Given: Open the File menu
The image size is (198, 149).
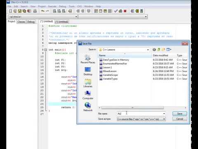Looking at the screenshot, I should 9,6.
